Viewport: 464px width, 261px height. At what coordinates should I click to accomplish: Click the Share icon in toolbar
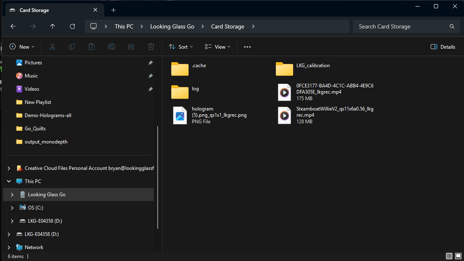[x=131, y=47]
